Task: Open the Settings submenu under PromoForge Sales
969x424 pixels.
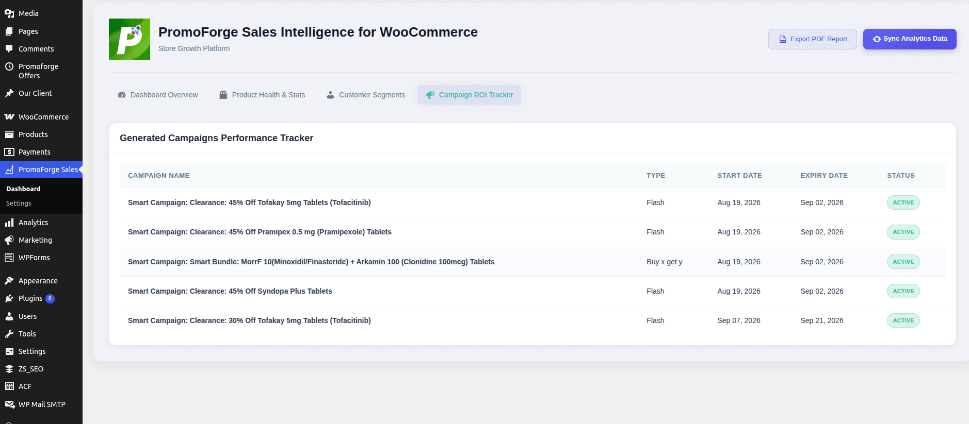Action: [19, 203]
